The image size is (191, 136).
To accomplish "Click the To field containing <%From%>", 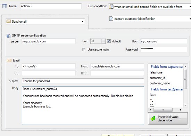I will (49, 66).
